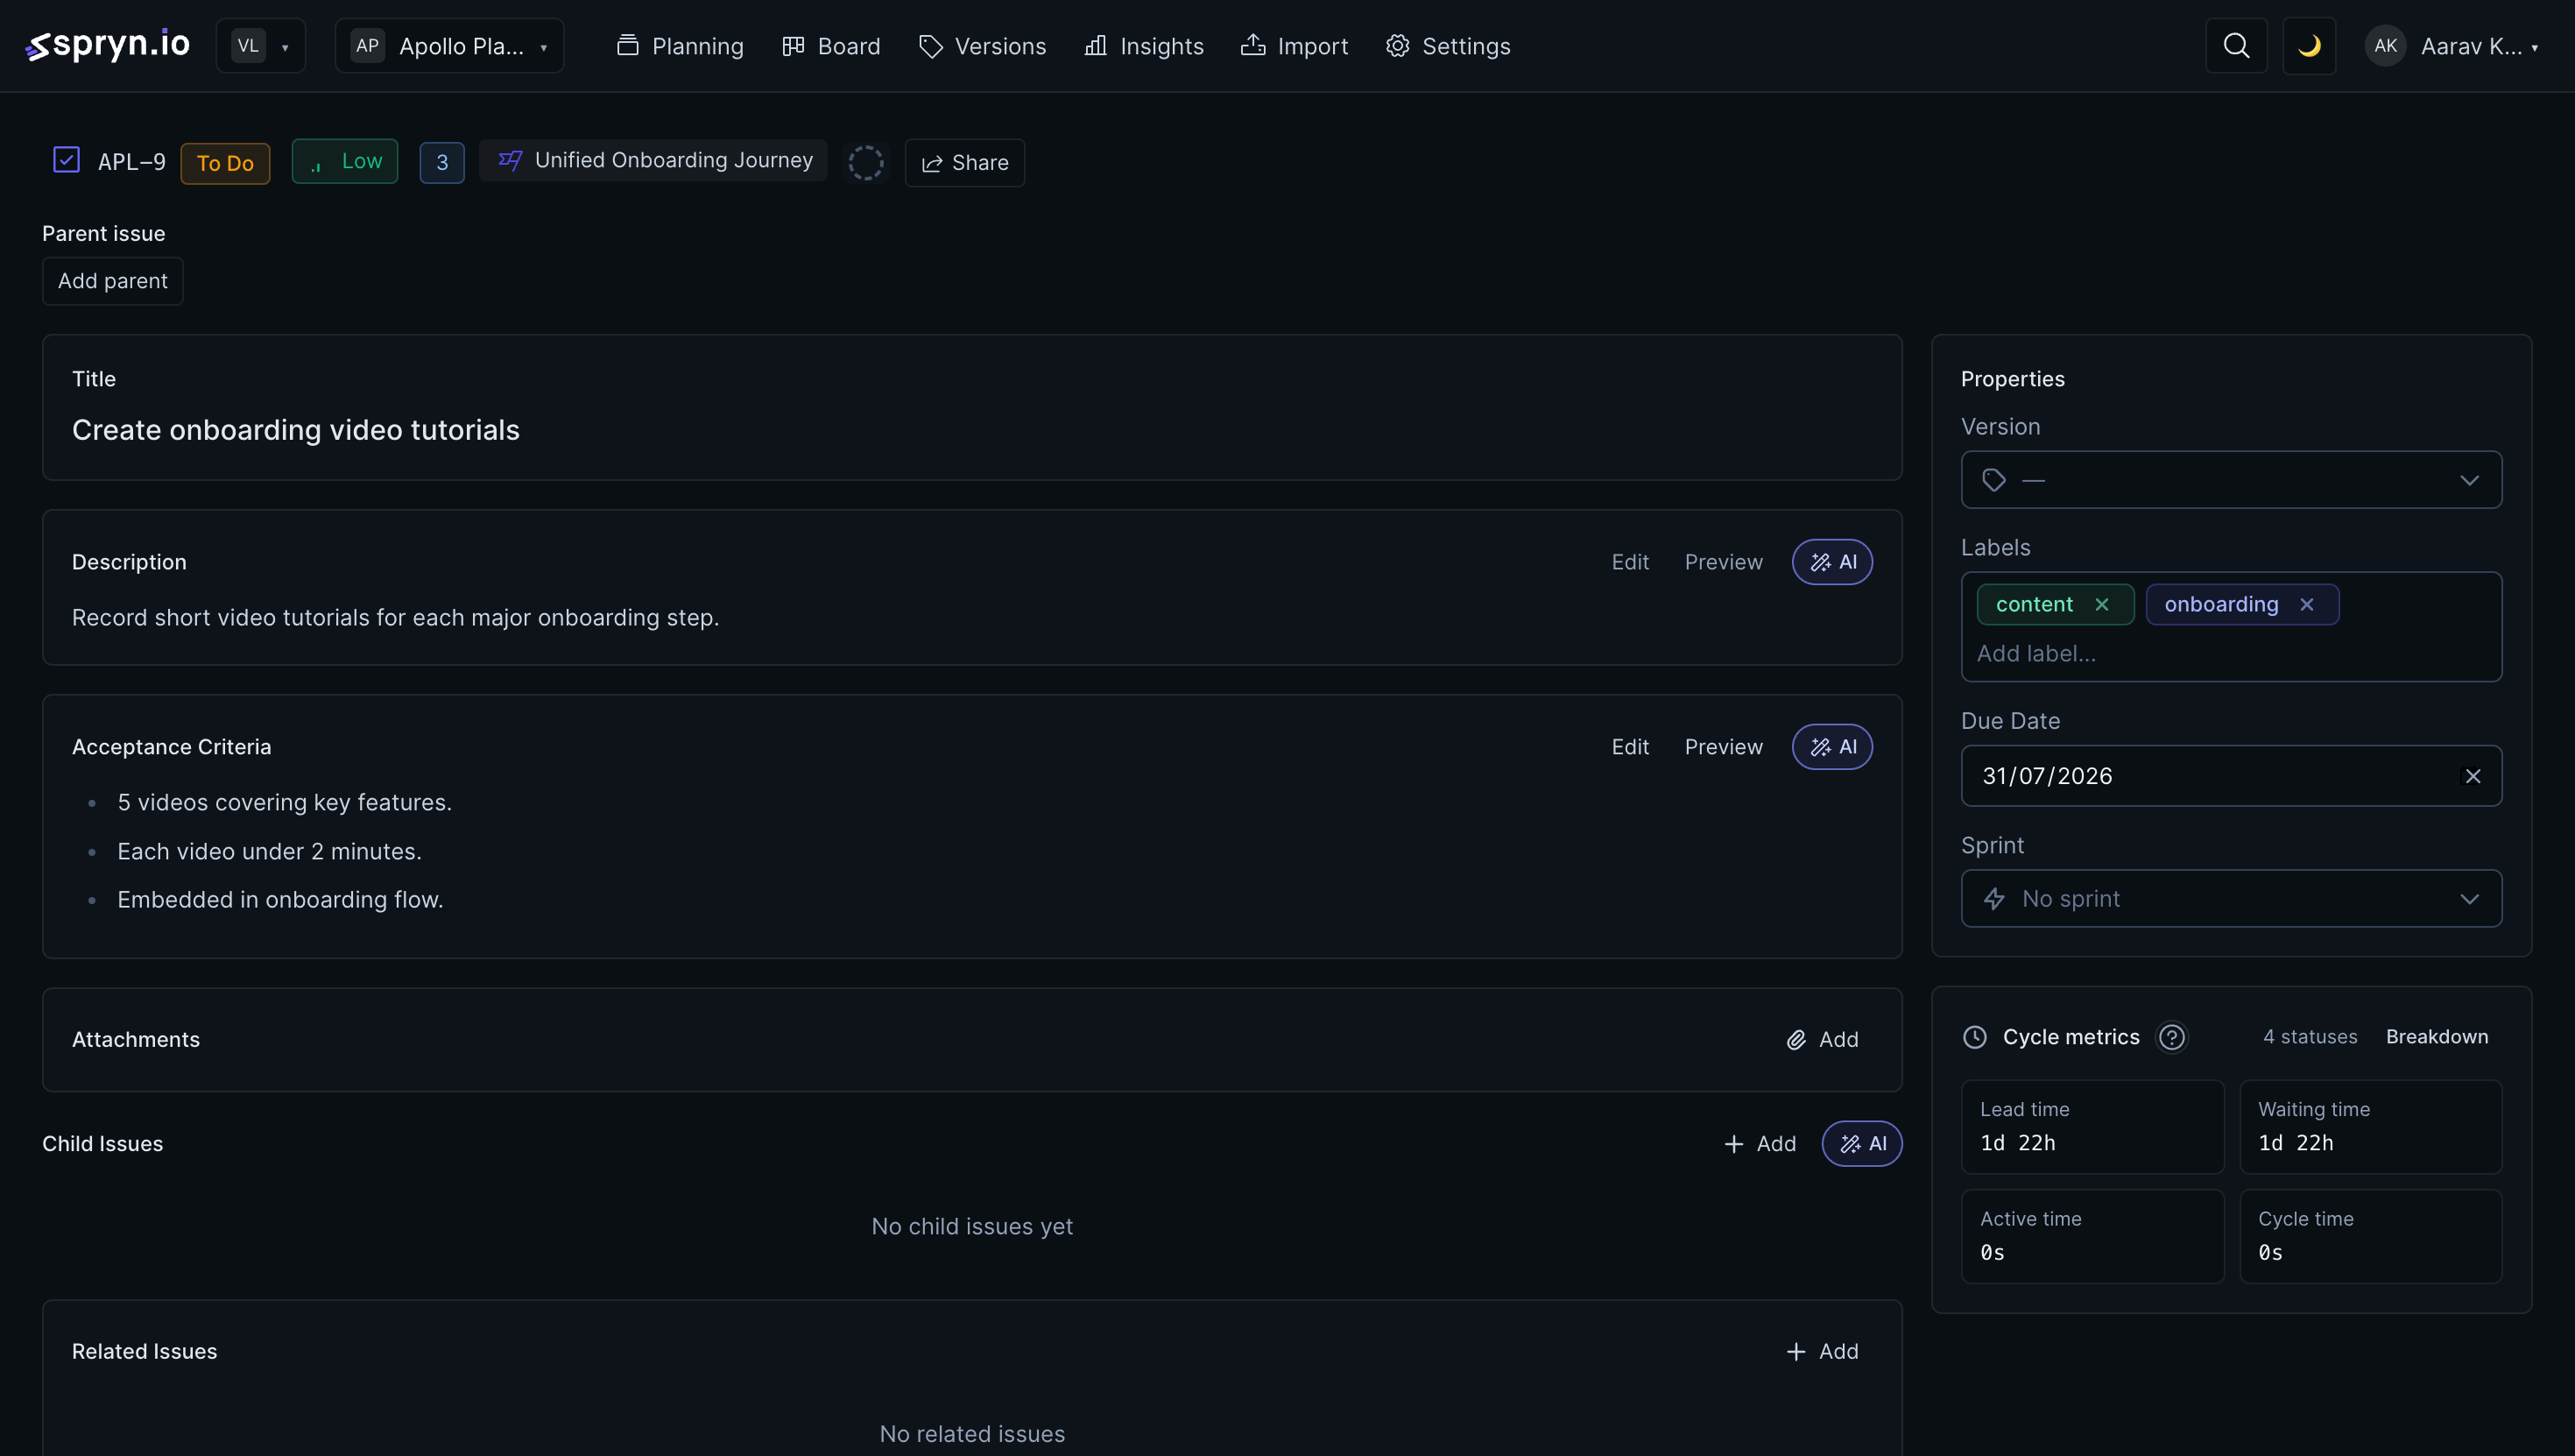This screenshot has width=2575, height=1456.
Task: Edit the title Create onboarding video tutorials
Action: 296,430
